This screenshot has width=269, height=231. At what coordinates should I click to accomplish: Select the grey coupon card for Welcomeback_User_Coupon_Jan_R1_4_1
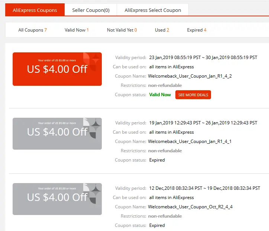coord(57,134)
